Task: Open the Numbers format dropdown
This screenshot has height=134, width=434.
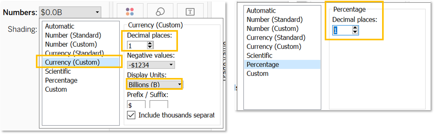Action: tap(70, 12)
